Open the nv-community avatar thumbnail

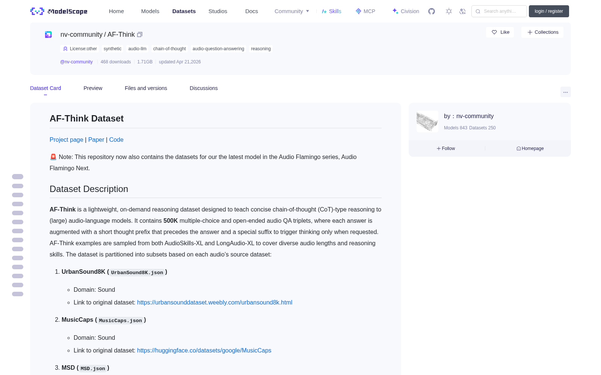point(427,121)
